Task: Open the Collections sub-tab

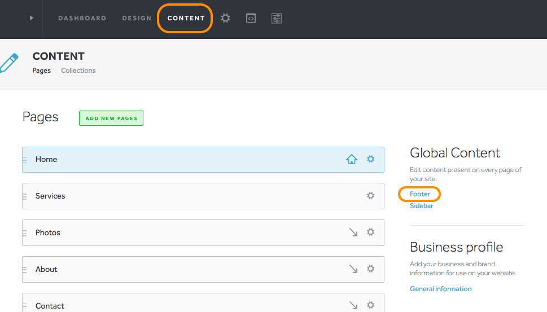Action: tap(78, 71)
